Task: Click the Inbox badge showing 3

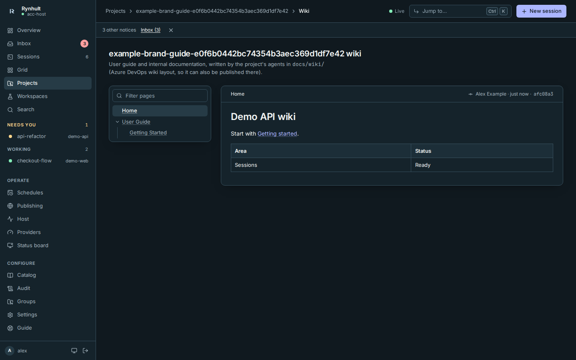Action: click(84, 44)
